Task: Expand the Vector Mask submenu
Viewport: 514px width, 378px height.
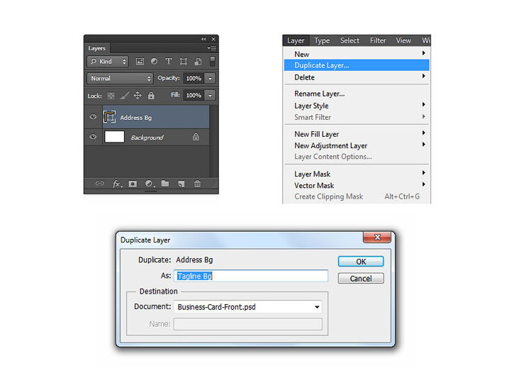Action: (357, 186)
